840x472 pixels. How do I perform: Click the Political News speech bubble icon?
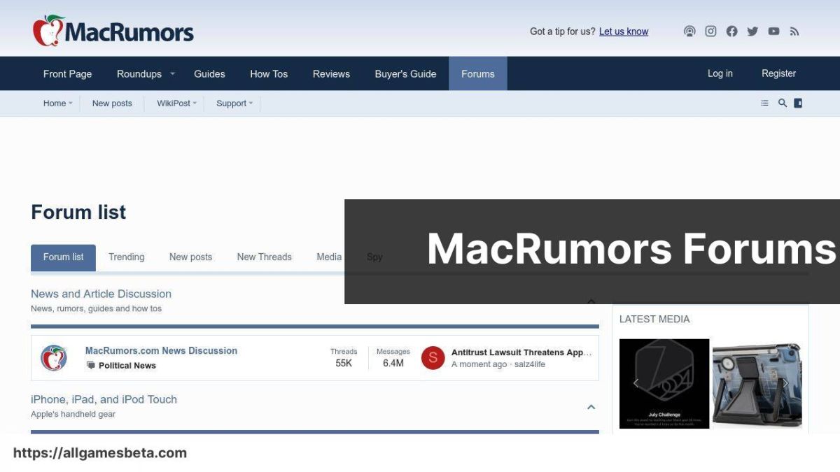point(90,366)
